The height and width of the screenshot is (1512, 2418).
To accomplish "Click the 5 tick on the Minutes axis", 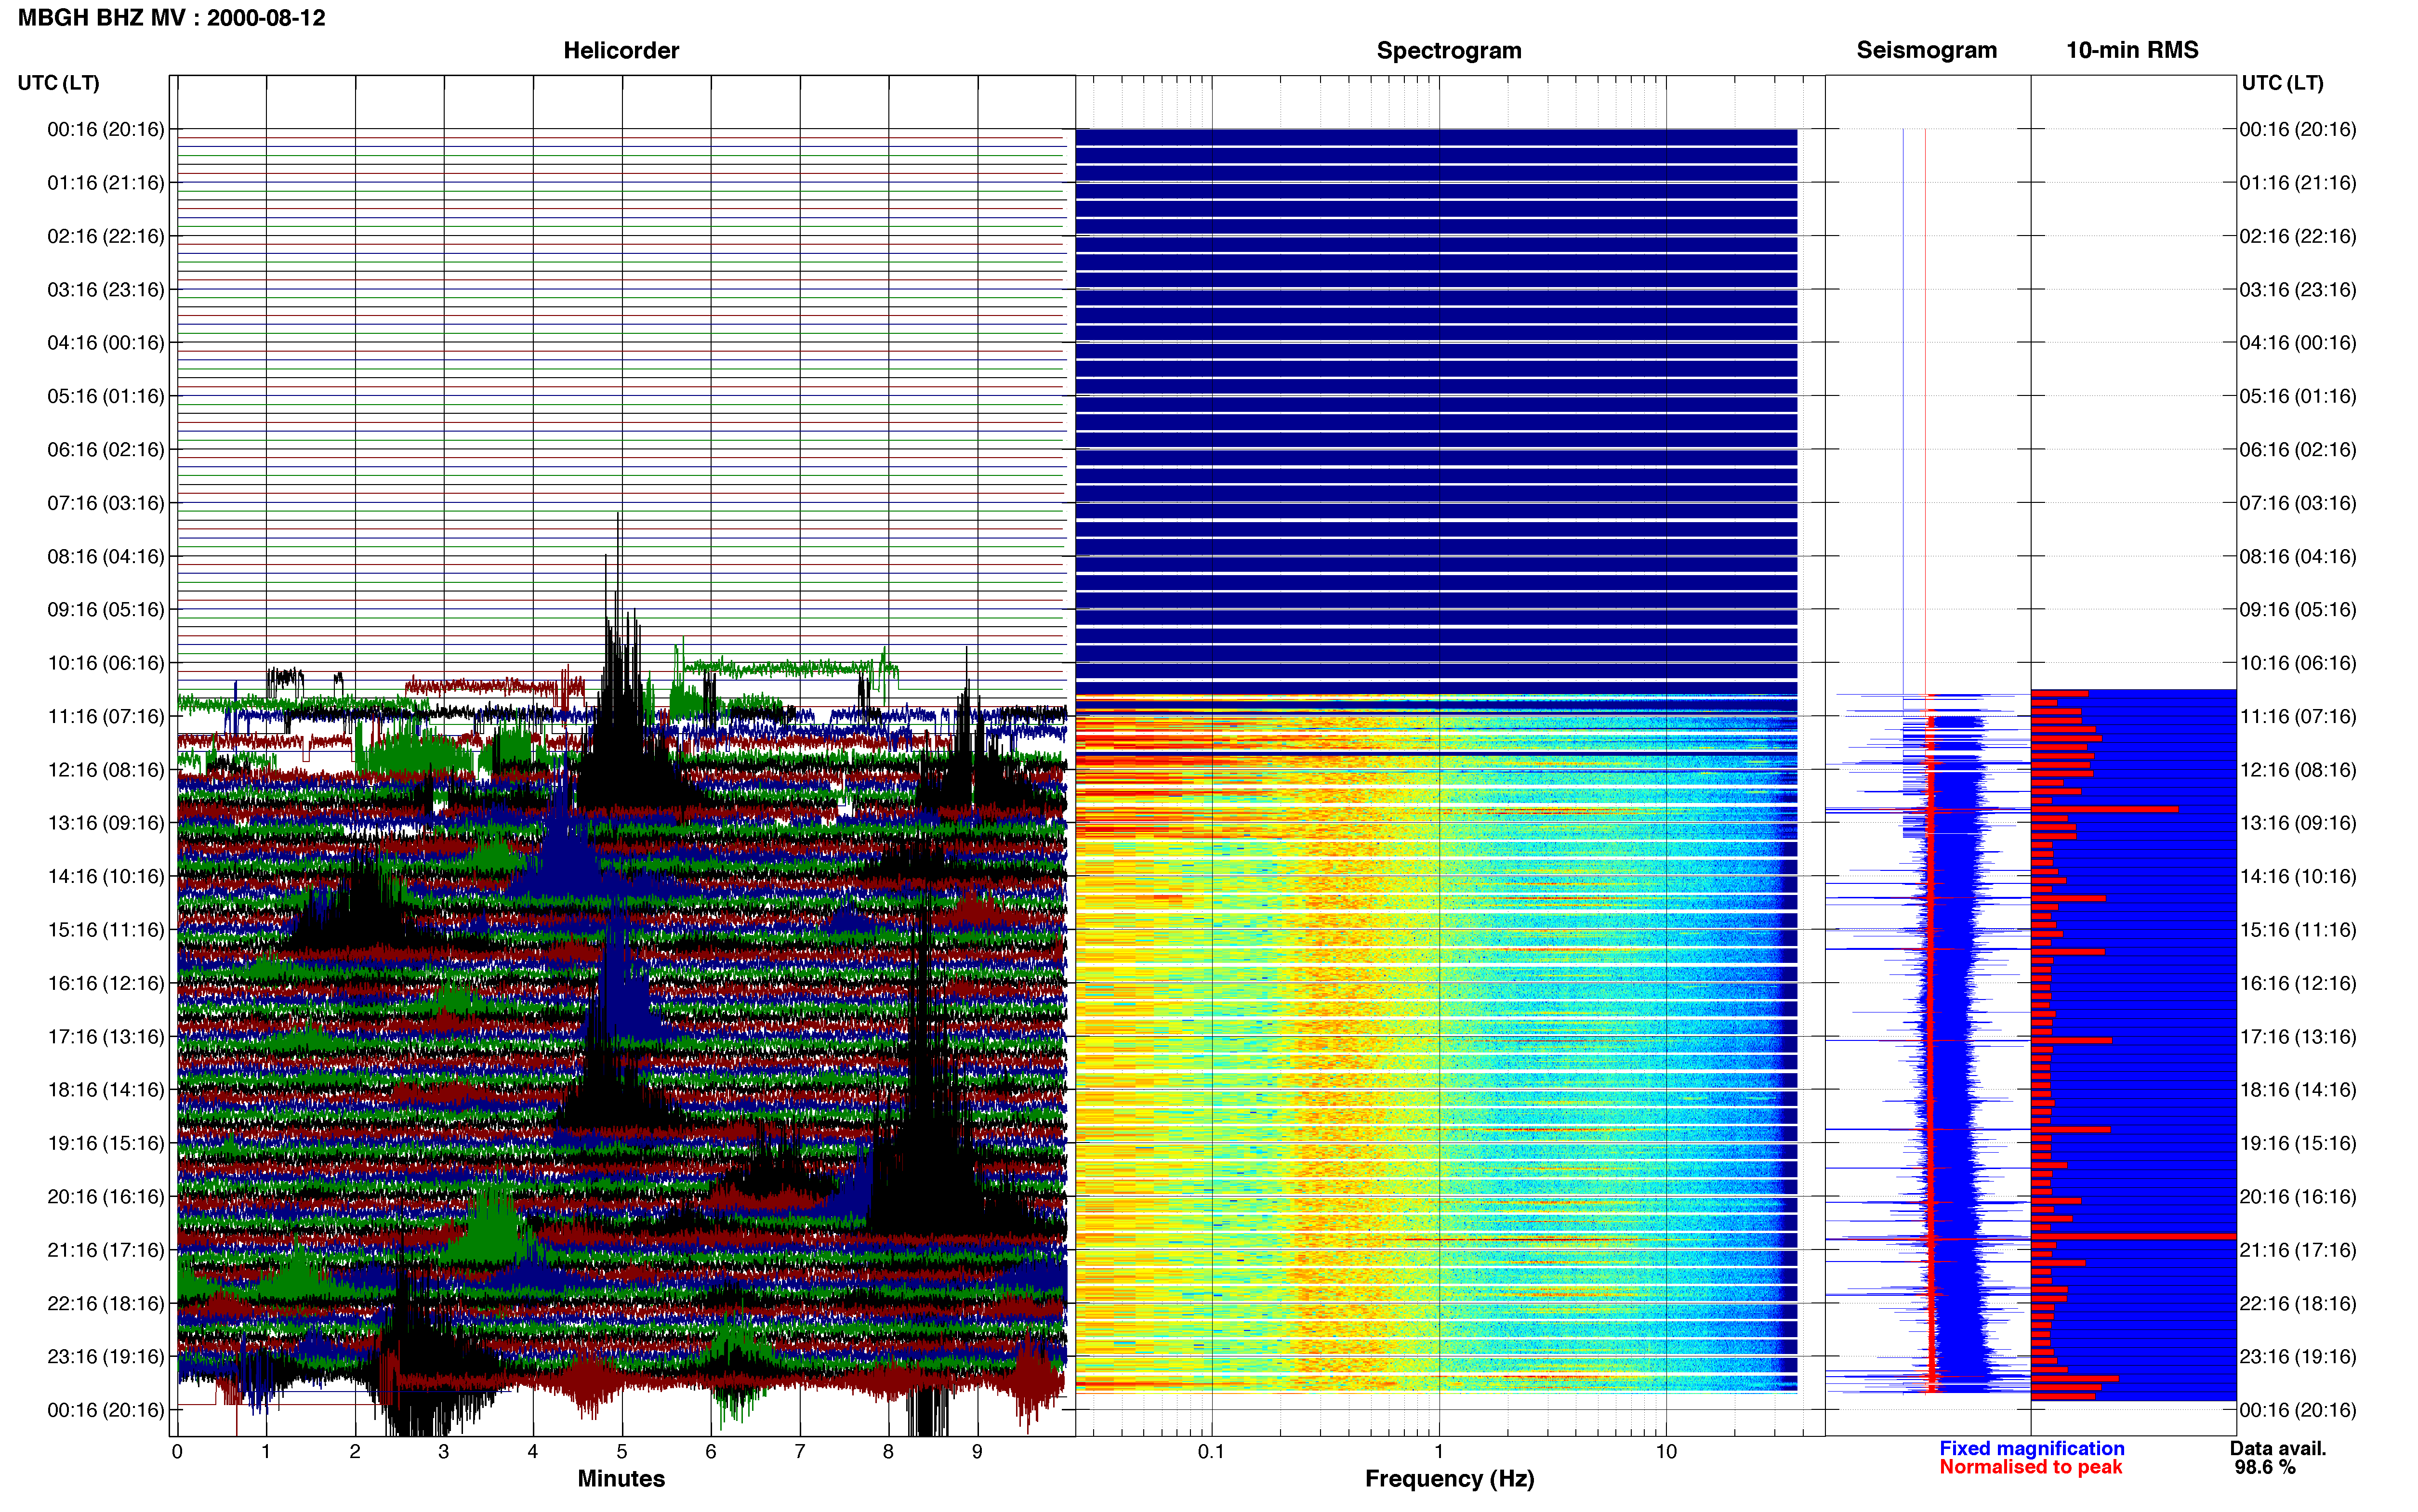I will click(x=622, y=1451).
